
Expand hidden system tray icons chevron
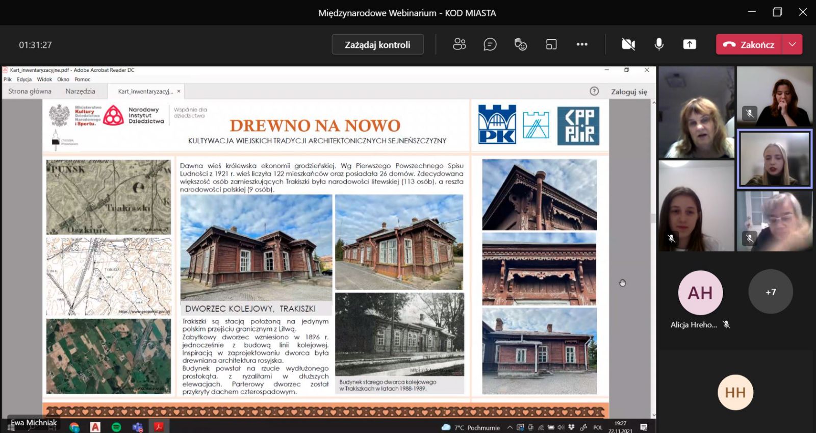pyautogui.click(x=509, y=427)
